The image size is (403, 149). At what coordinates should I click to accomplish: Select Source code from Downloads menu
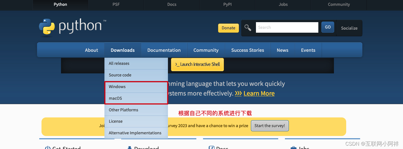(x=136, y=75)
